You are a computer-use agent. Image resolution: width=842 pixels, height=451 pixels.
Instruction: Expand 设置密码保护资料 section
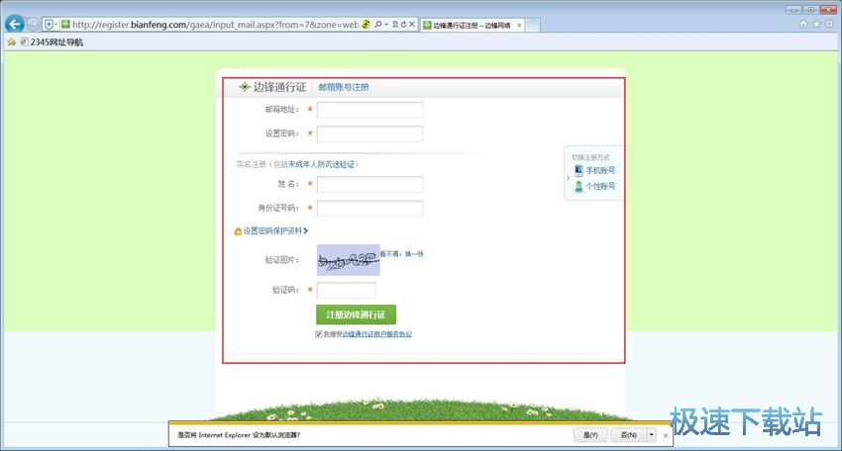pyautogui.click(x=275, y=231)
